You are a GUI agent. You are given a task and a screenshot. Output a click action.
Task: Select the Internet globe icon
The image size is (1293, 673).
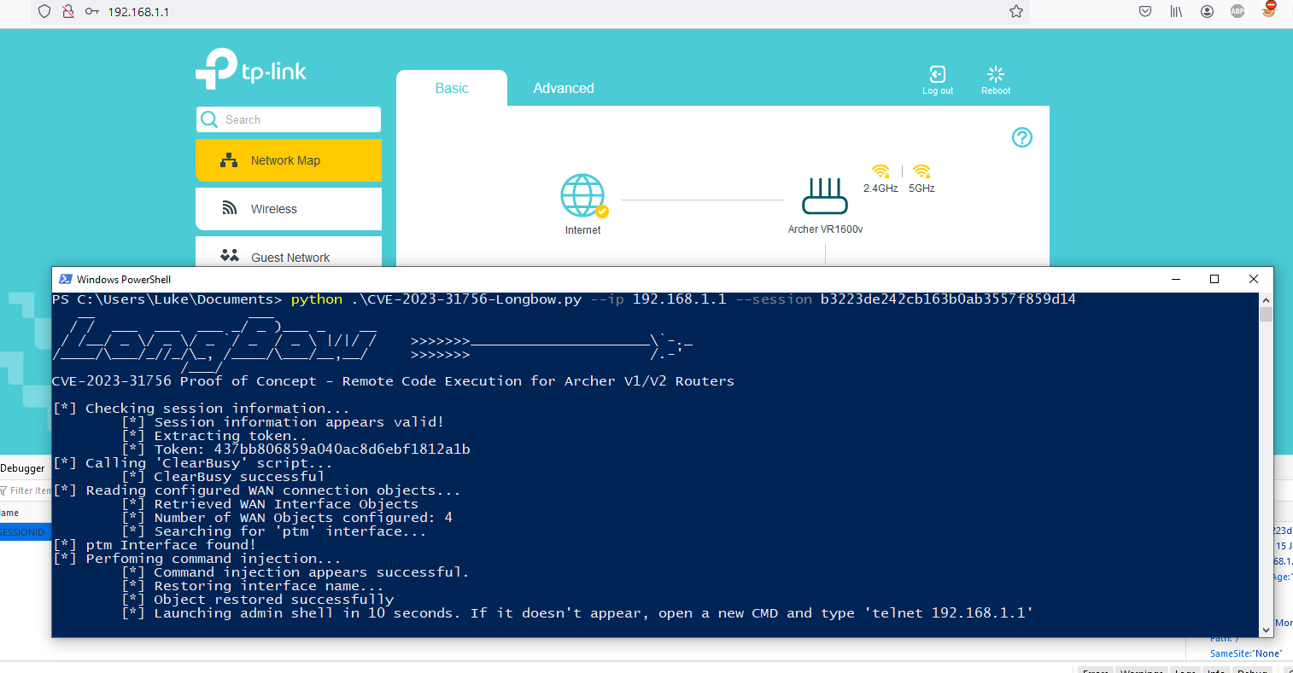point(583,195)
